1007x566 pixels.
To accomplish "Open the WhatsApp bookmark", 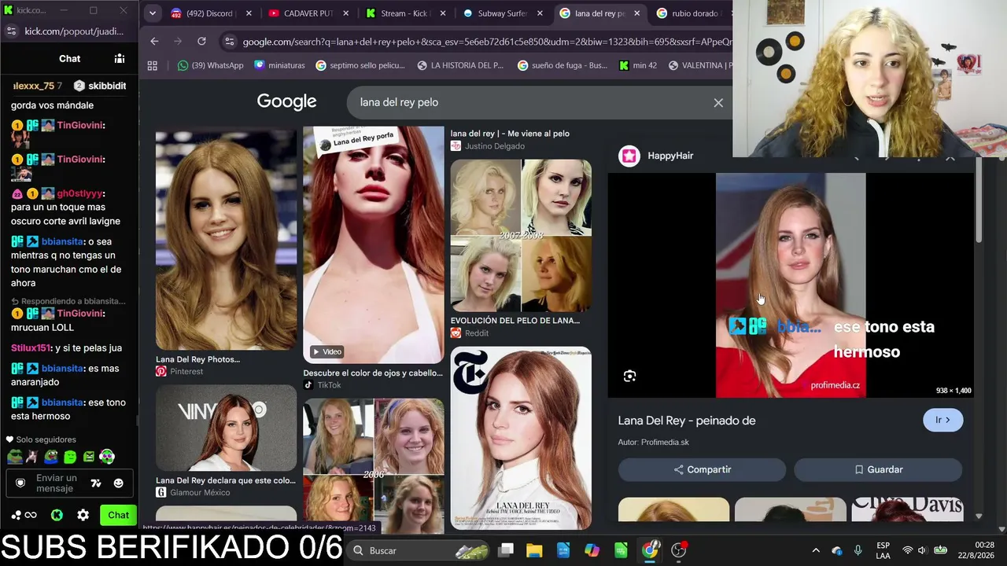I will point(210,65).
